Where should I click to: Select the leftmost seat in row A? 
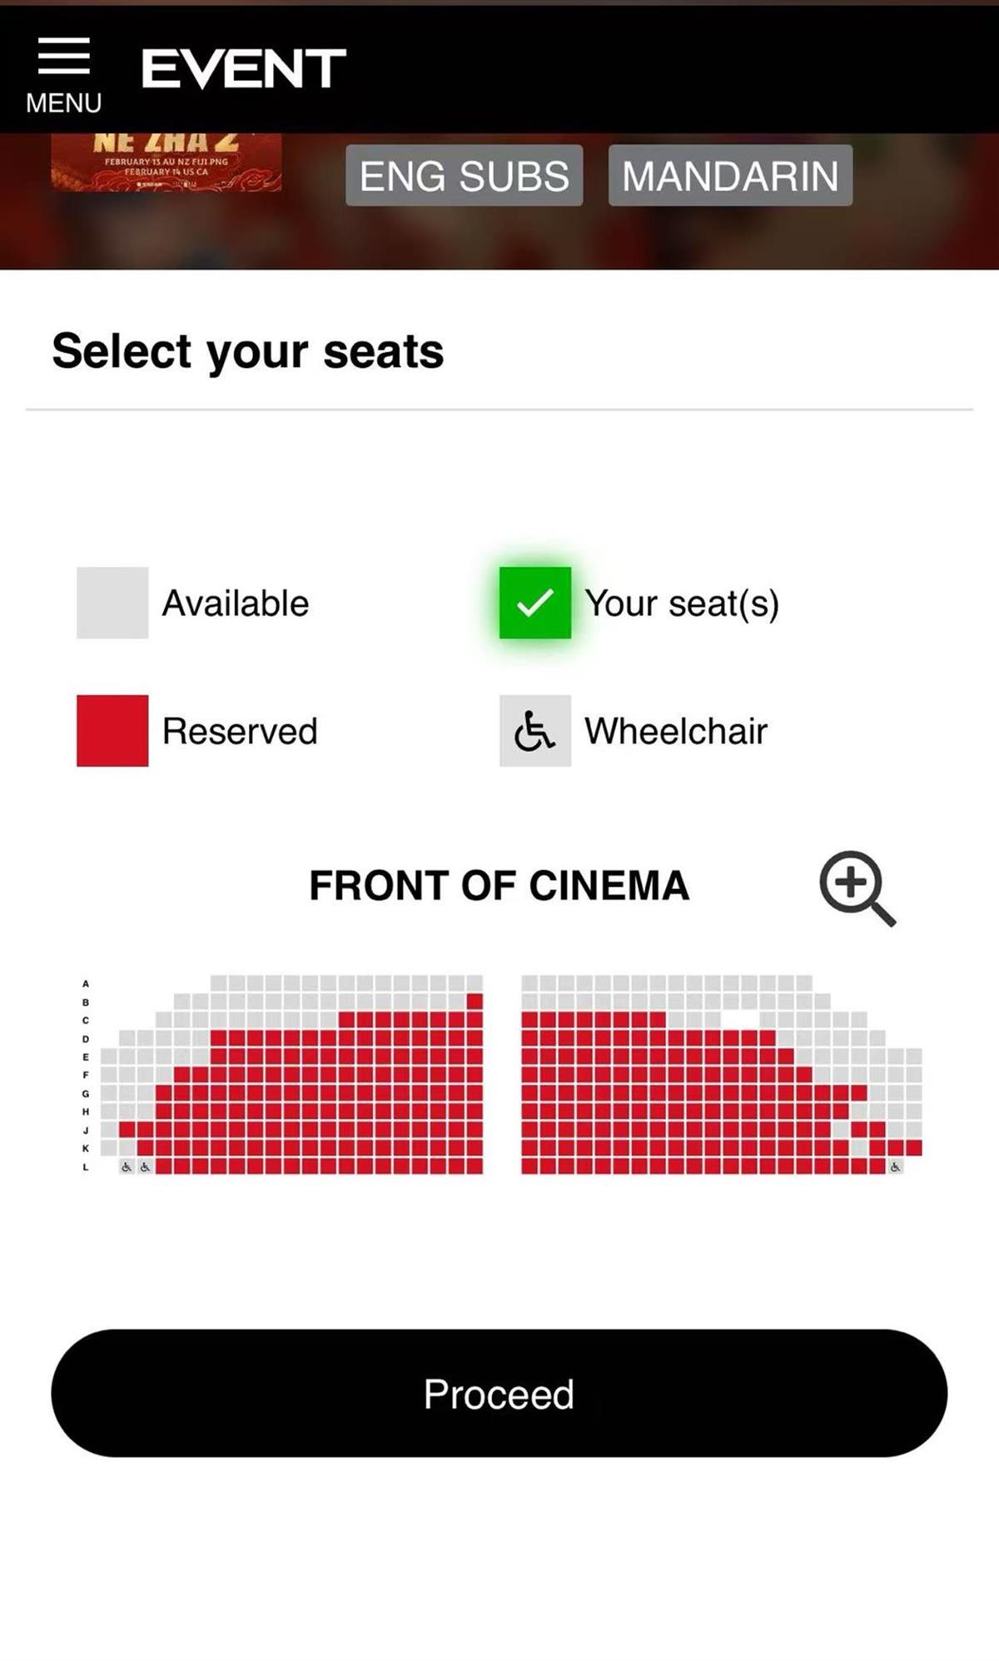219,983
